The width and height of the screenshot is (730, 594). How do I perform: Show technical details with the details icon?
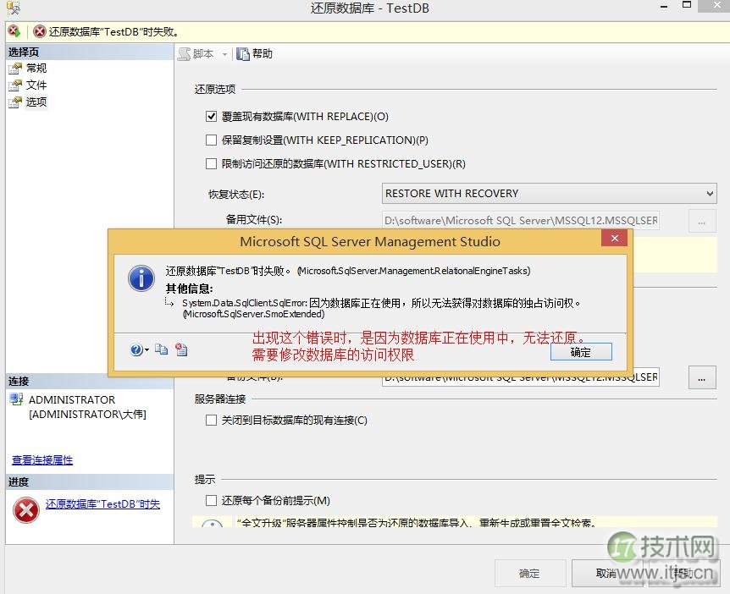coord(181,349)
